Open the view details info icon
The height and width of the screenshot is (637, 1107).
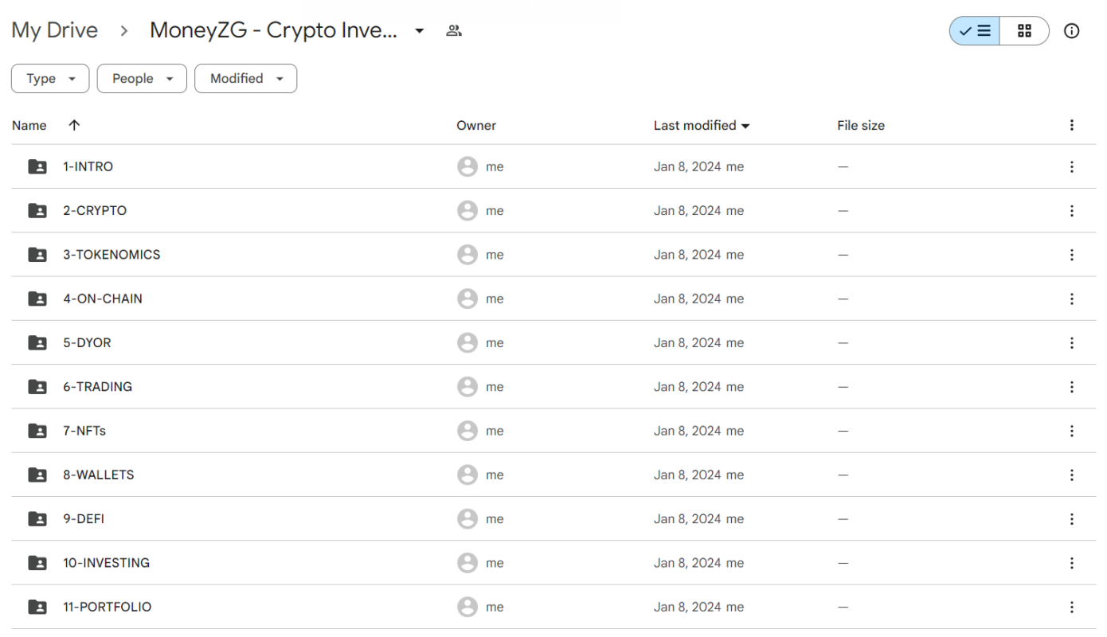coord(1072,31)
